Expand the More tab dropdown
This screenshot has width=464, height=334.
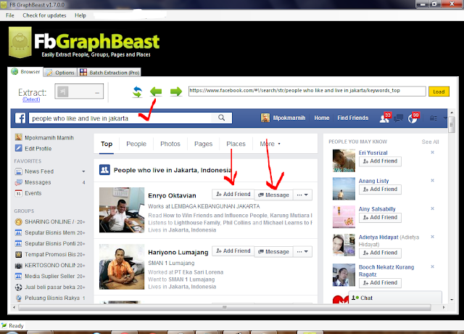point(270,144)
